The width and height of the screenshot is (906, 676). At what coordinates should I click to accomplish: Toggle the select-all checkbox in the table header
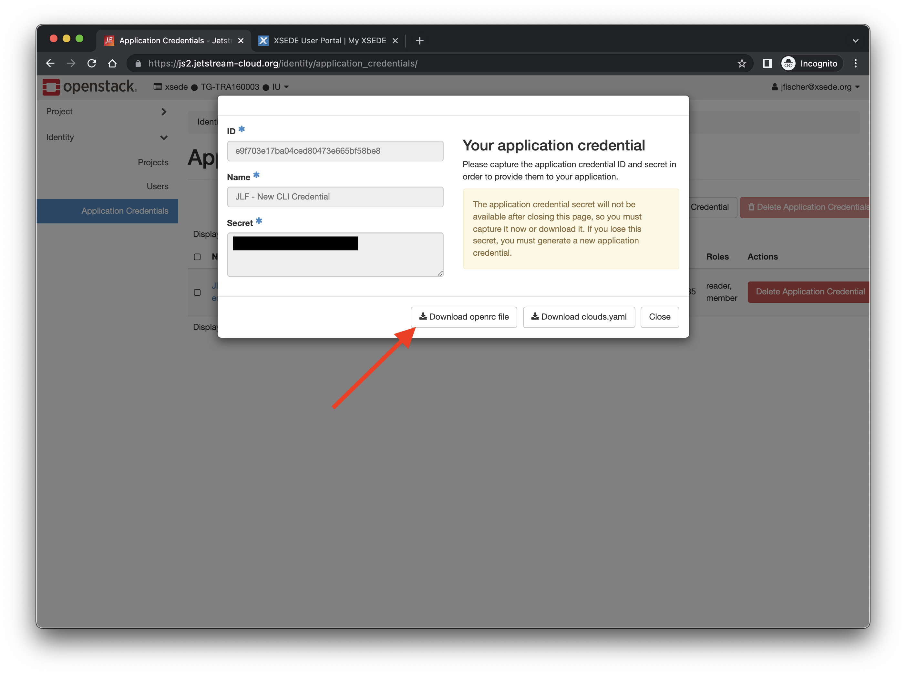pyautogui.click(x=197, y=257)
